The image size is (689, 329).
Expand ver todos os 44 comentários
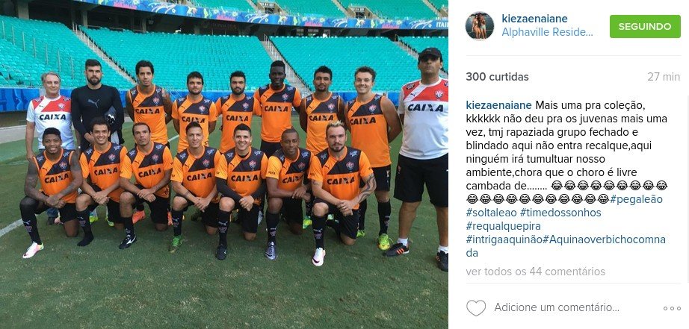click(536, 272)
